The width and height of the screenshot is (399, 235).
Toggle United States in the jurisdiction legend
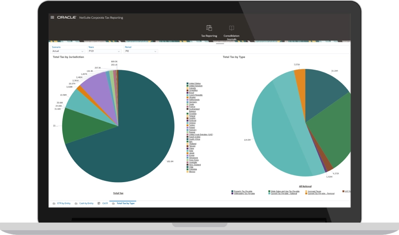tap(195, 84)
